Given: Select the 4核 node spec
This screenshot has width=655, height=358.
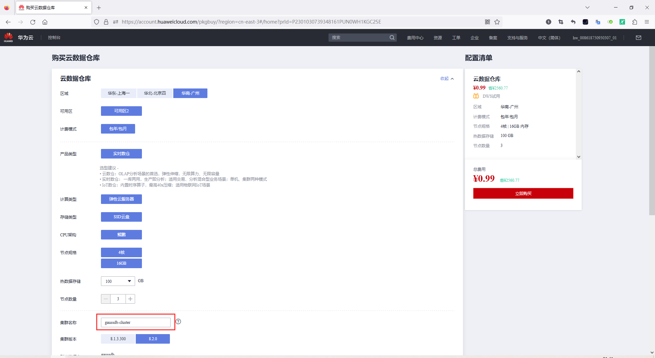Looking at the screenshot, I should tap(121, 252).
